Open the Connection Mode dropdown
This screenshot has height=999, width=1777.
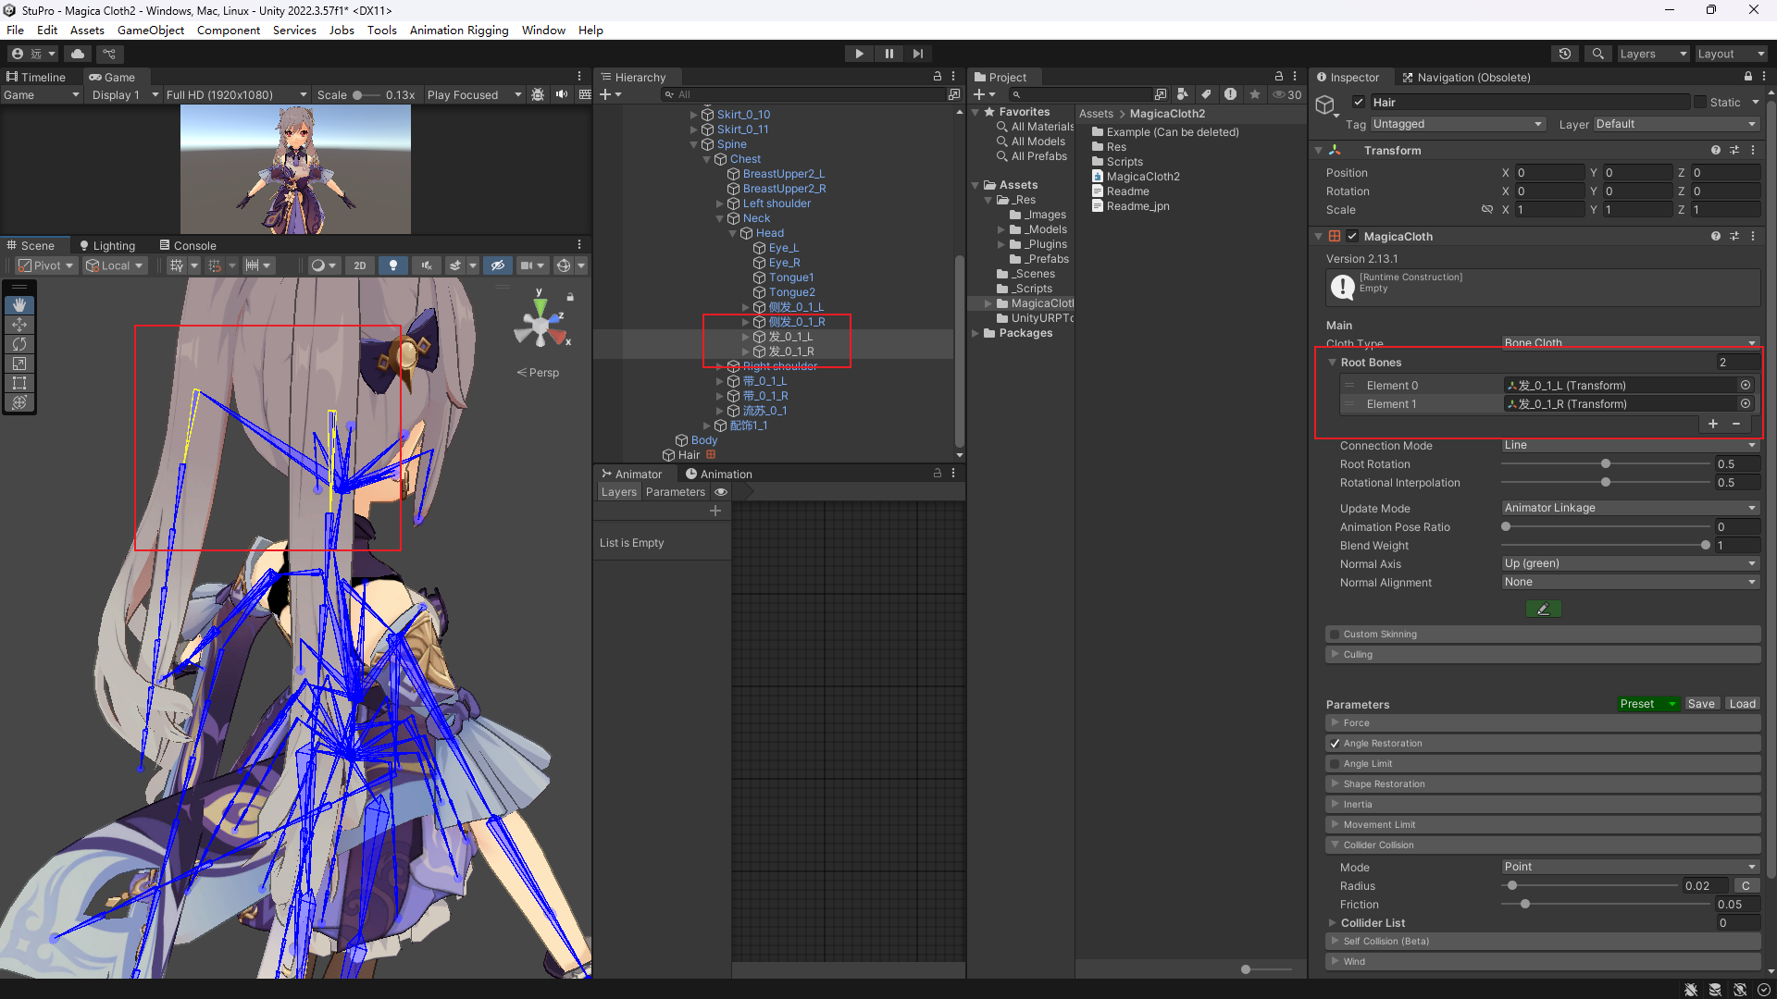[x=1630, y=446]
